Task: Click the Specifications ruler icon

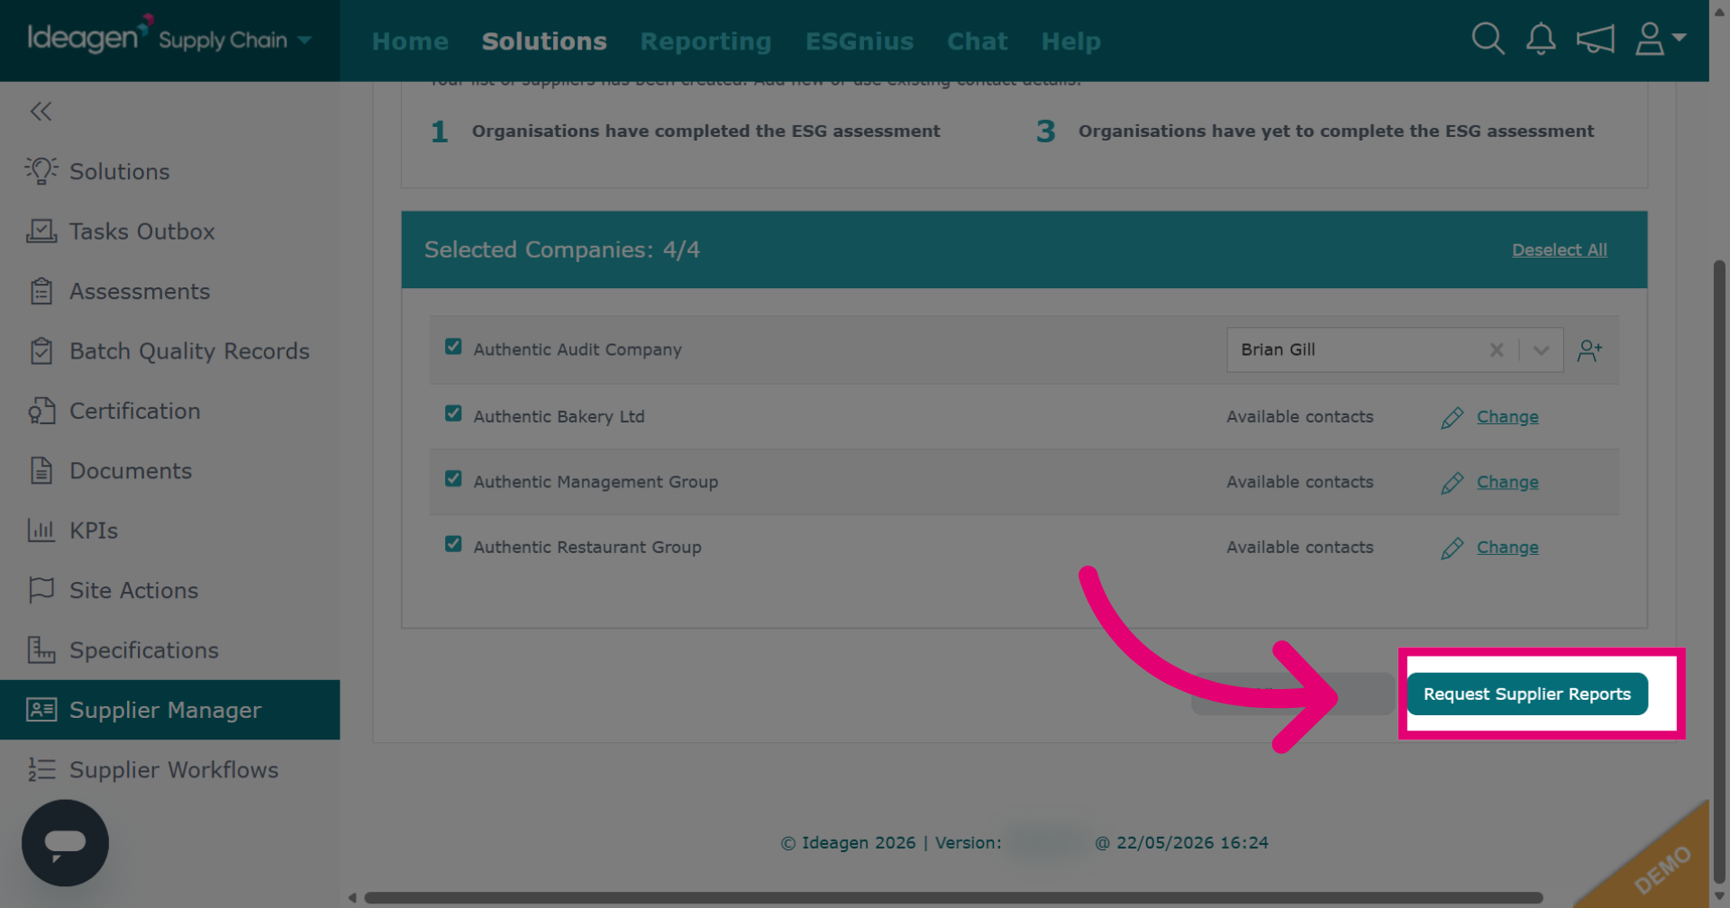Action: [x=41, y=649]
